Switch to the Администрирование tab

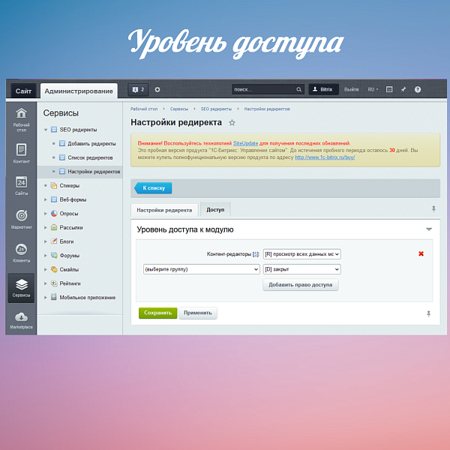click(x=79, y=91)
